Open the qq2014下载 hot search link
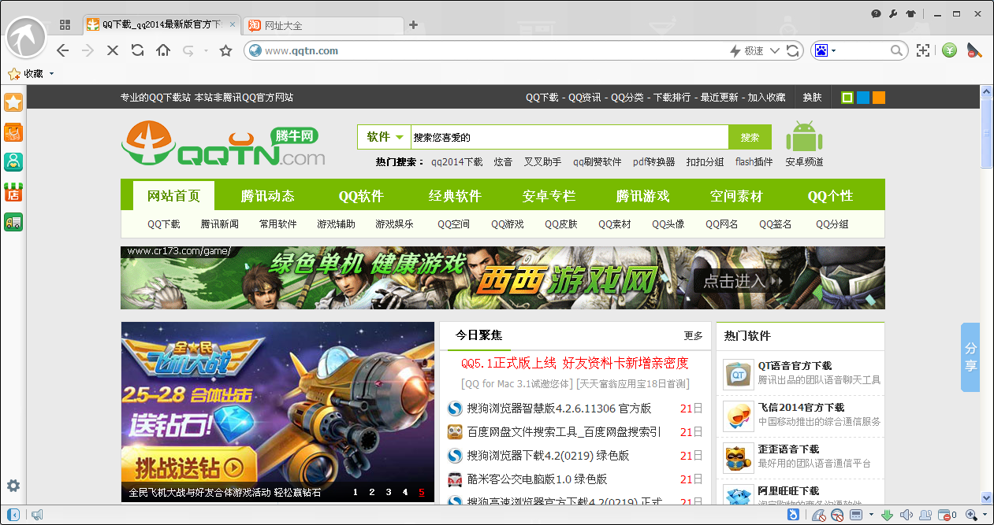This screenshot has height=525, width=994. click(456, 162)
